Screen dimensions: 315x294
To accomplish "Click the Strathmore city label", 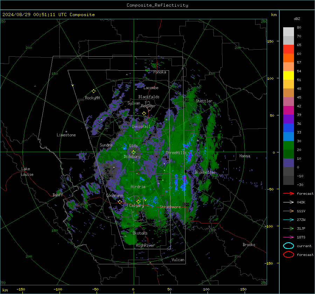I will point(170,207).
